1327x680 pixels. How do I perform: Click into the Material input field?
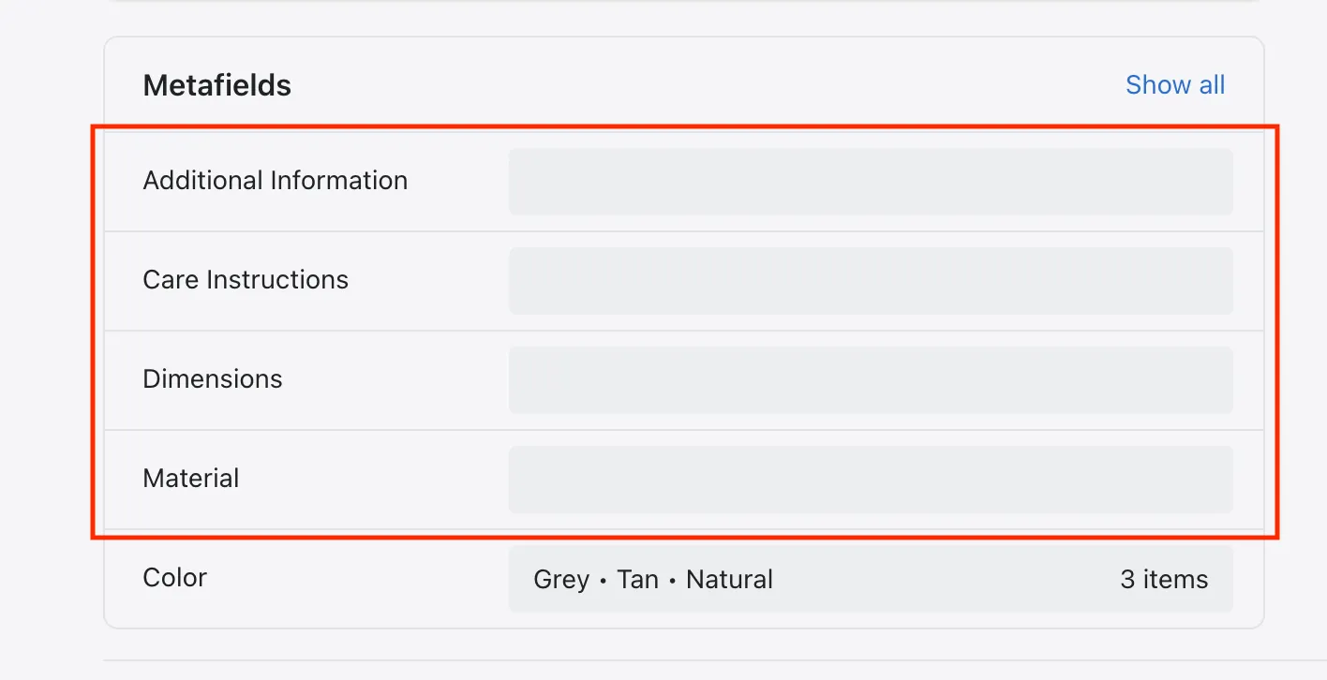tap(871, 480)
